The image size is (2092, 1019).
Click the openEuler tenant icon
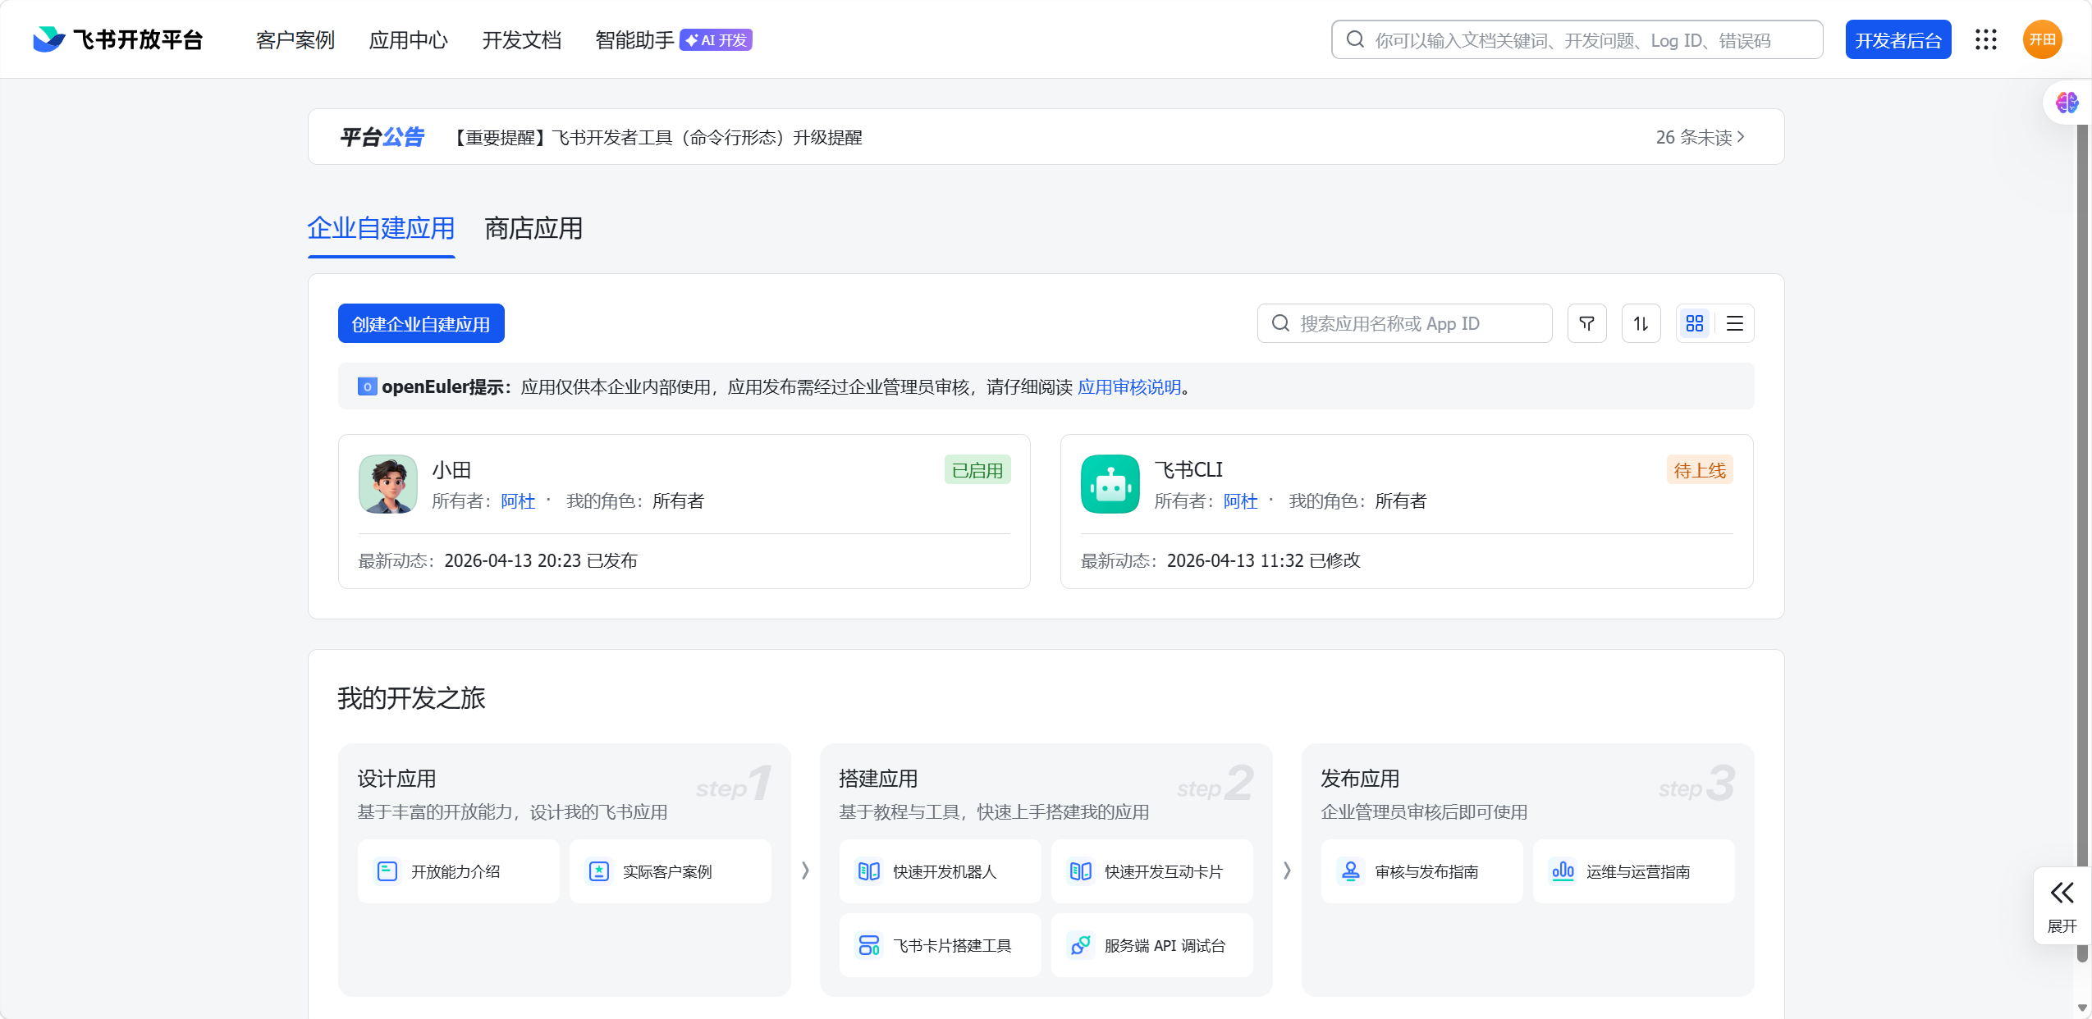[367, 386]
